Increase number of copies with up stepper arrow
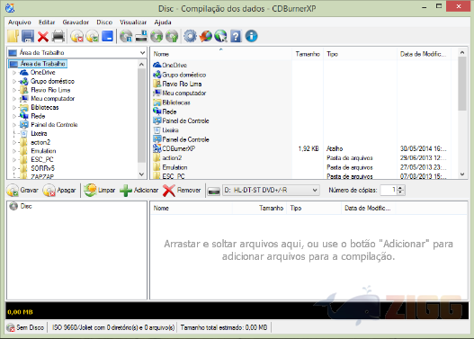This screenshot has width=474, height=339. tap(400, 188)
